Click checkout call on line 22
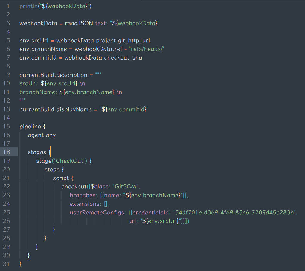305x271 pixels. pyautogui.click(x=74, y=187)
